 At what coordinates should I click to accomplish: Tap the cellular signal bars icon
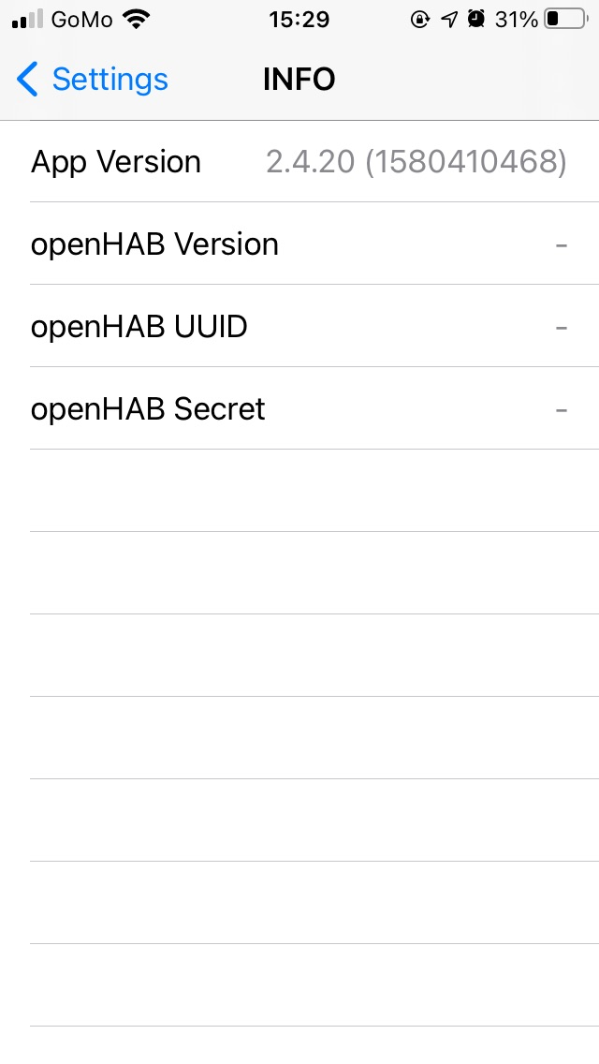pos(28,20)
